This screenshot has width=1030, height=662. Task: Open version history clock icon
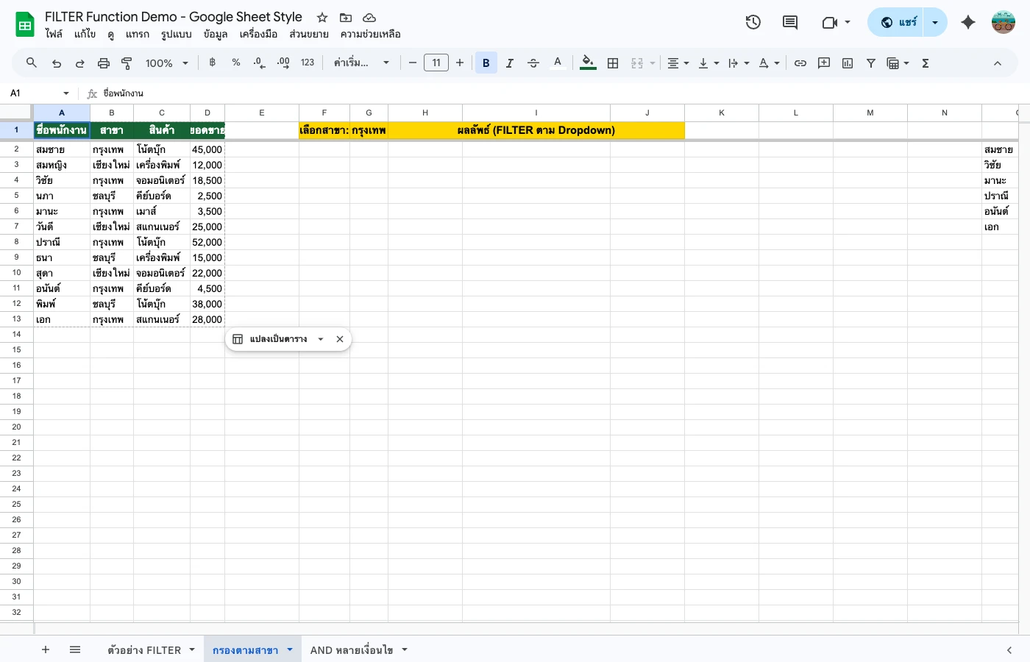(753, 22)
